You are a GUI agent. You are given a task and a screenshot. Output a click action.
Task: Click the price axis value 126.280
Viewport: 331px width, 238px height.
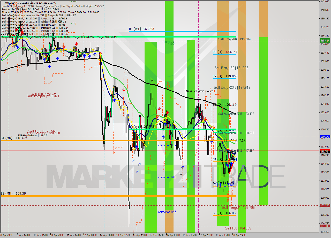(x=325, y=95)
